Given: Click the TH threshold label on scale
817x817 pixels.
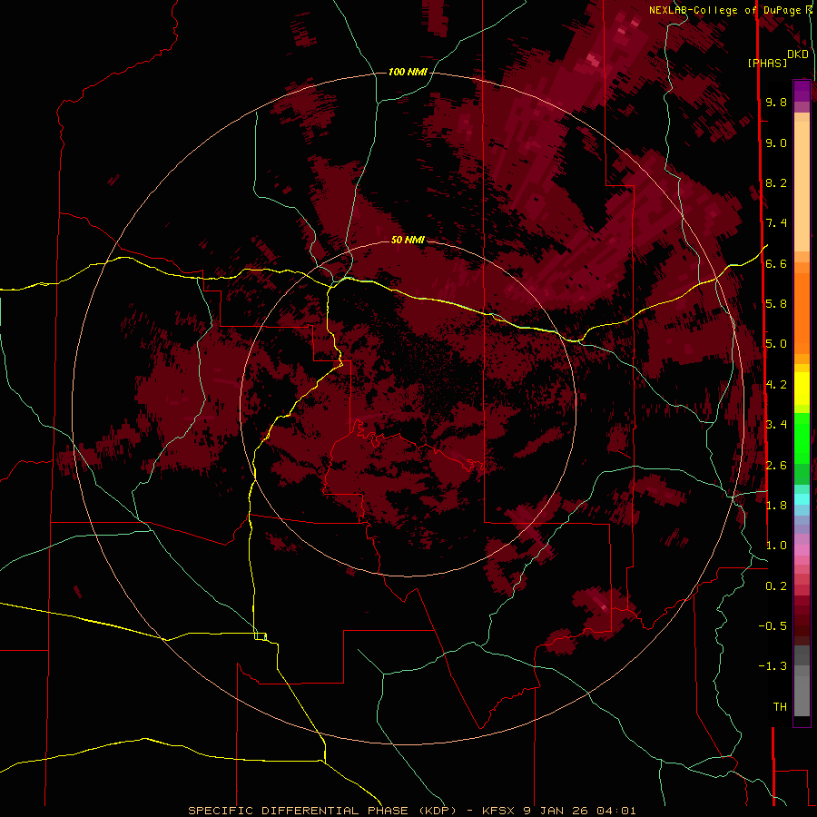Looking at the screenshot, I should point(780,707).
